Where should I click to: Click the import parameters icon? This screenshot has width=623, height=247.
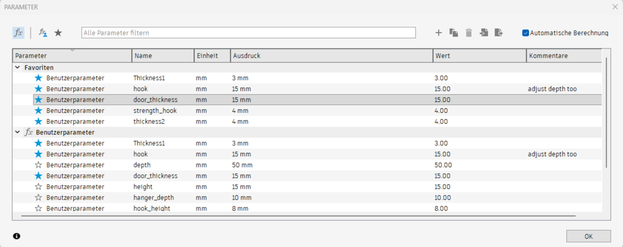point(484,33)
